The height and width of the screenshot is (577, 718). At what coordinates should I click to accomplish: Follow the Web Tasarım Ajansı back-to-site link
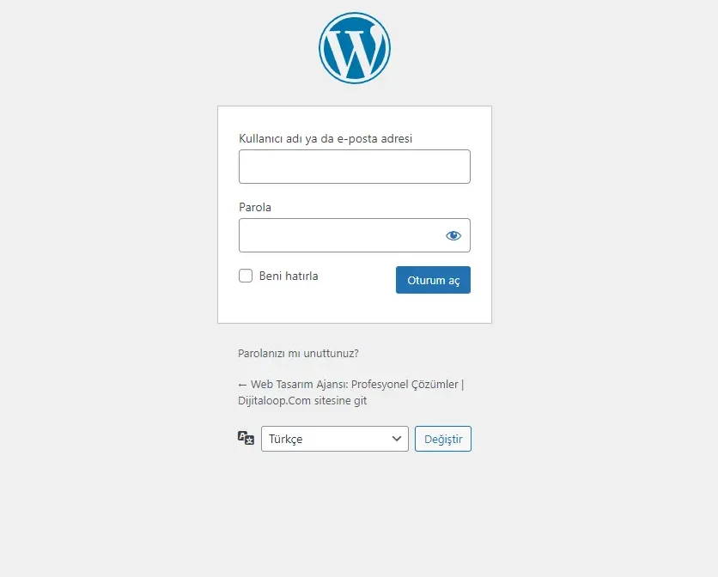point(350,392)
